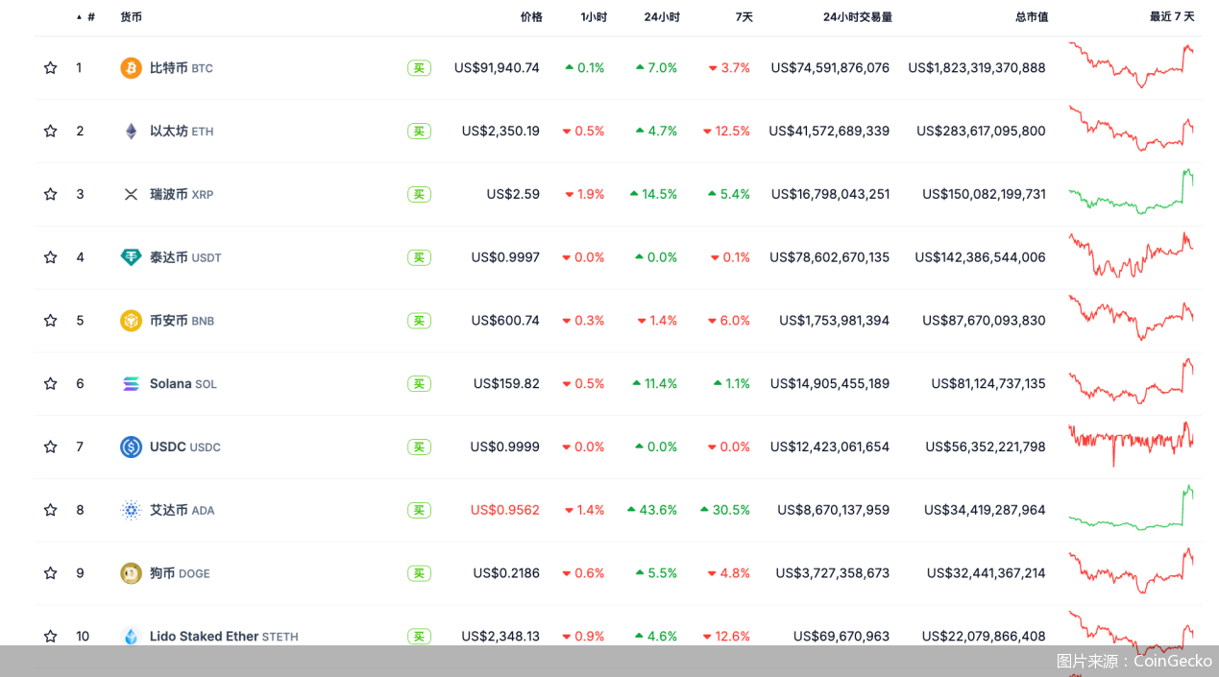Open Lido Staked Ether coin page link
Screen dimensions: 1219x677
tap(204, 637)
